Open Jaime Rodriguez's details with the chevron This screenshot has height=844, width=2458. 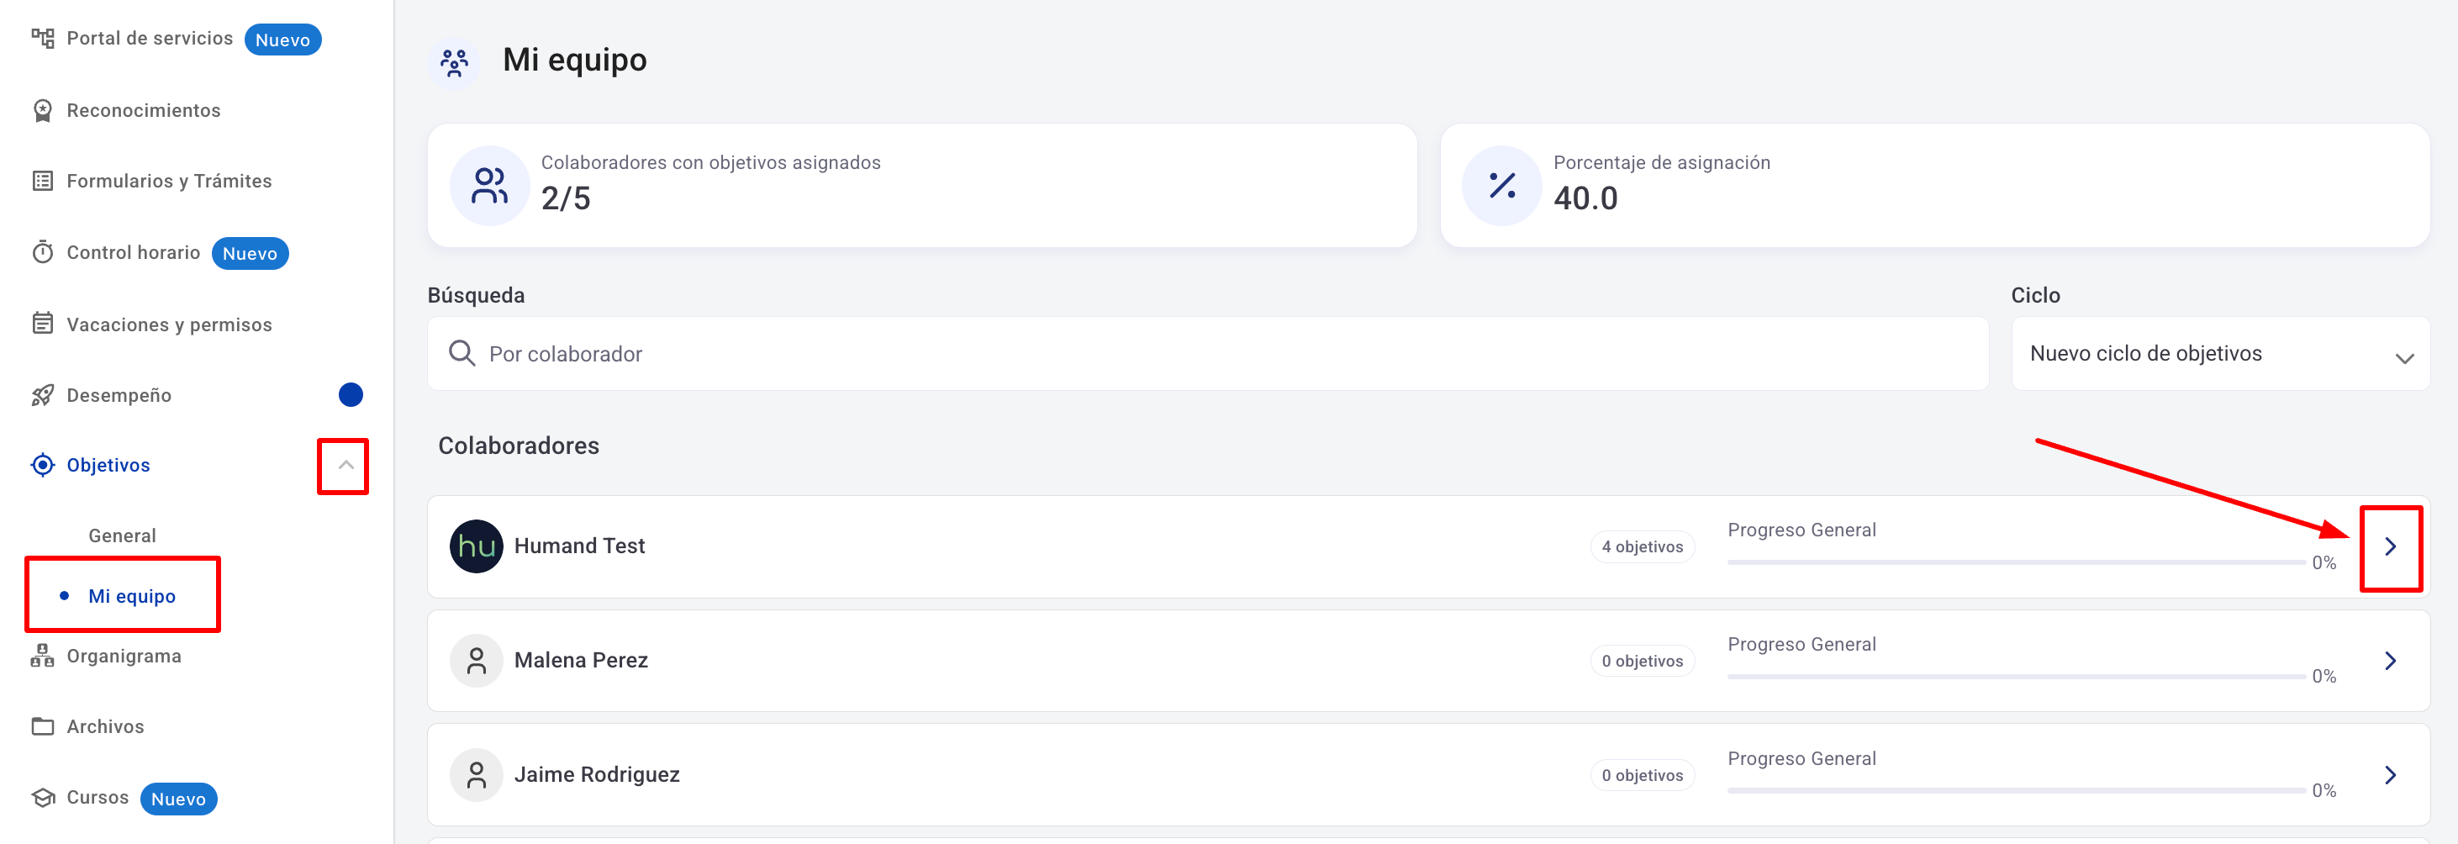click(x=2389, y=775)
